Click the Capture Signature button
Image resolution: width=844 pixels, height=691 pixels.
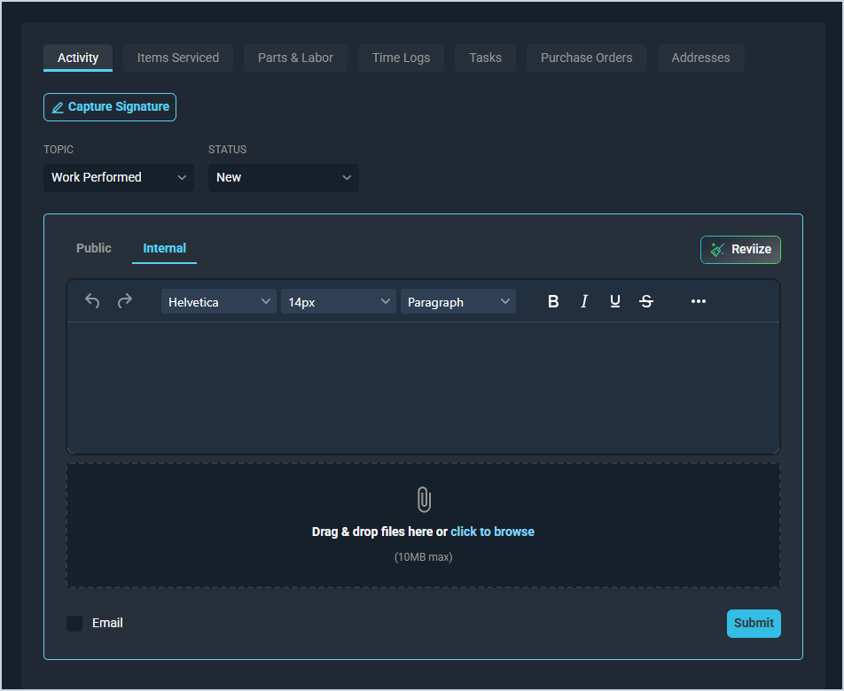110,107
